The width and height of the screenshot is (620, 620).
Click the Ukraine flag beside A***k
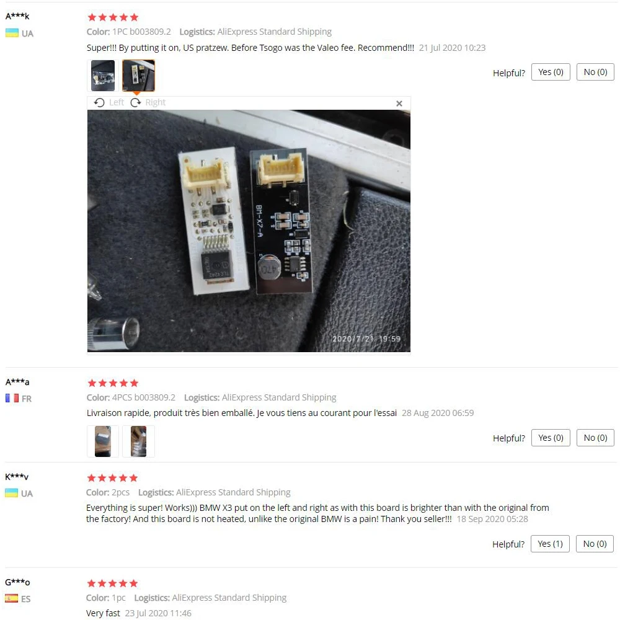(x=12, y=33)
